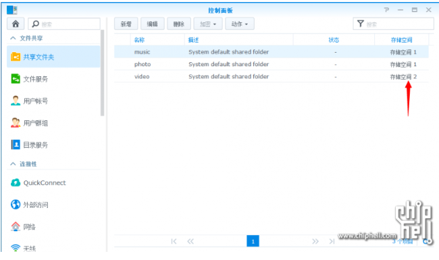The image size is (439, 260).
Task: Open QuickConnect cloud icon
Action: [x=16, y=183]
